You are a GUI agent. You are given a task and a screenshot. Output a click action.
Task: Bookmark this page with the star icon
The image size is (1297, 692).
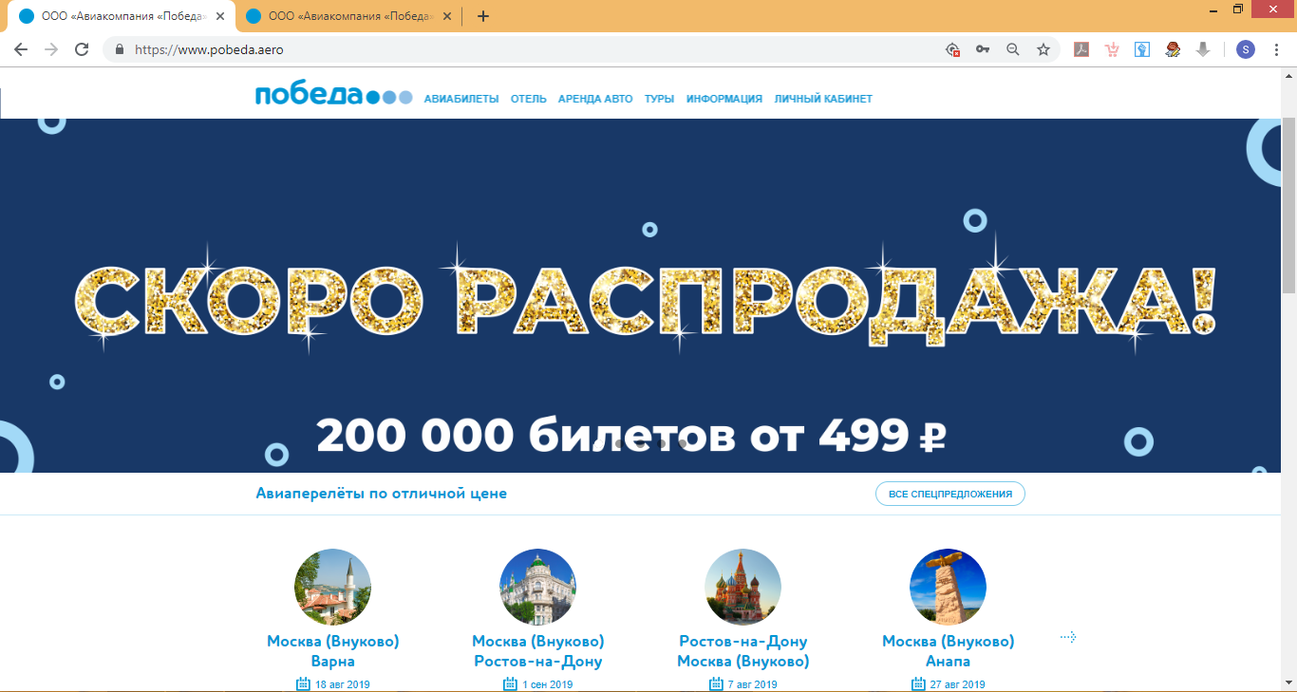(x=1043, y=49)
